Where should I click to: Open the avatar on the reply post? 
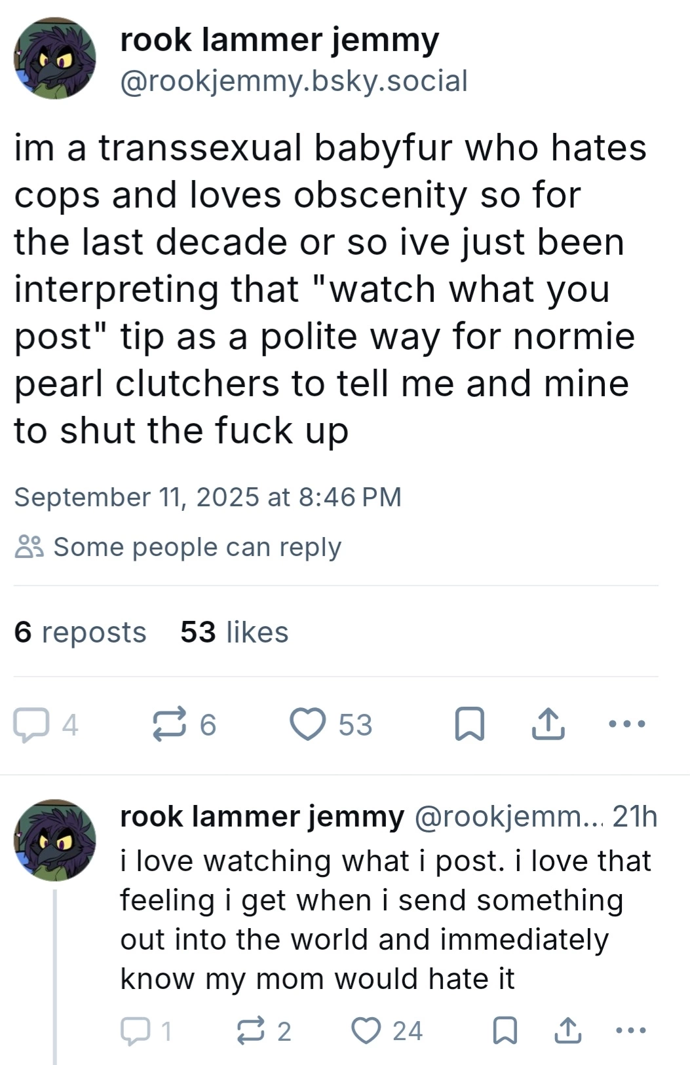(x=55, y=840)
